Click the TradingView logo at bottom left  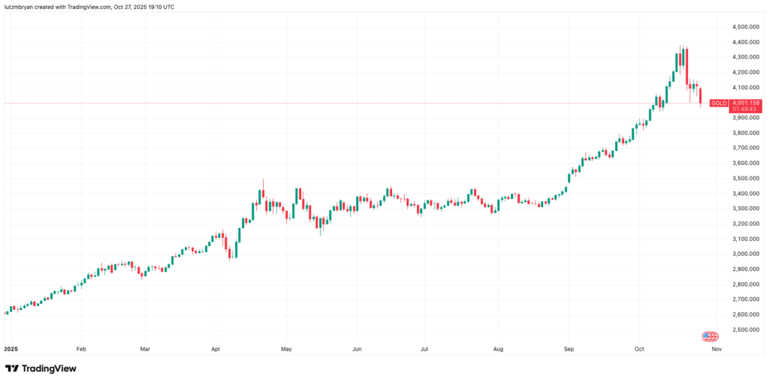click(41, 368)
